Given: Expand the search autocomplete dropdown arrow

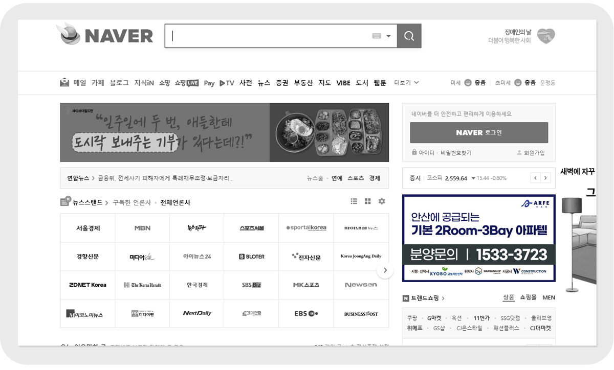Looking at the screenshot, I should pyautogui.click(x=388, y=36).
